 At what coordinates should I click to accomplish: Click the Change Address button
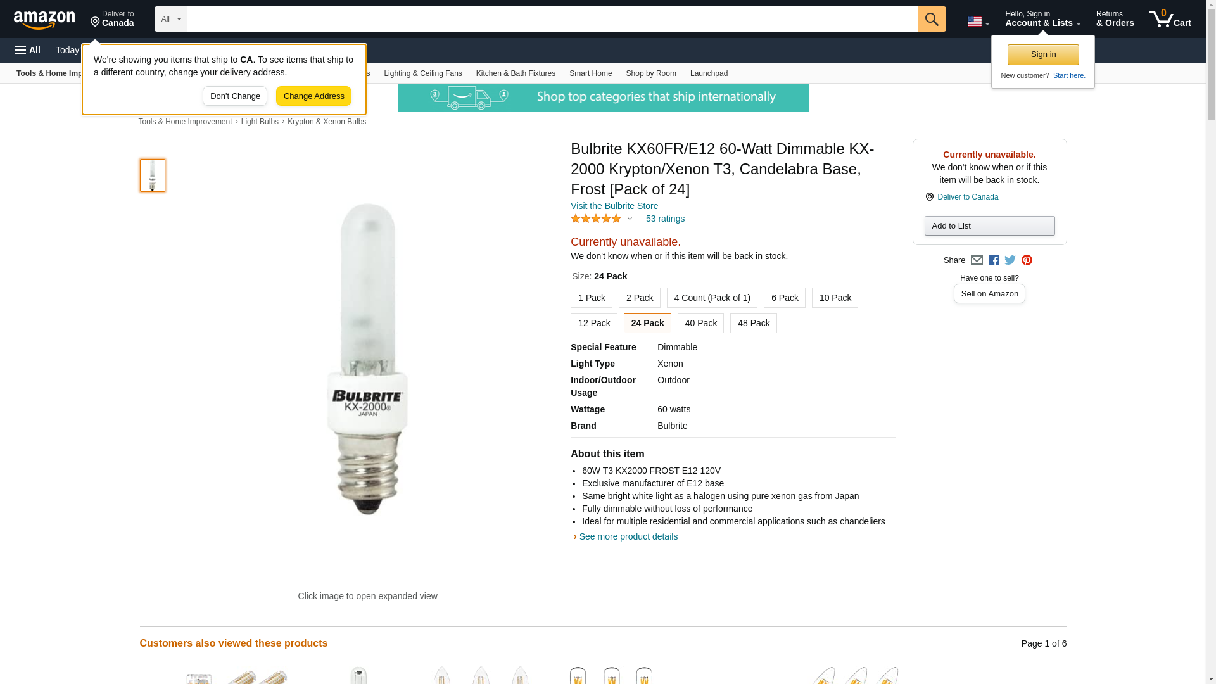tap(313, 96)
